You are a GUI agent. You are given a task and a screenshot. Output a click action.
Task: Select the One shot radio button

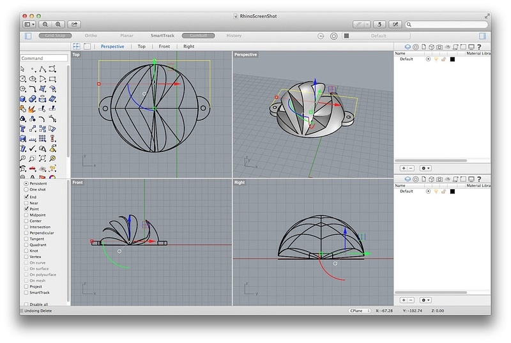26,189
